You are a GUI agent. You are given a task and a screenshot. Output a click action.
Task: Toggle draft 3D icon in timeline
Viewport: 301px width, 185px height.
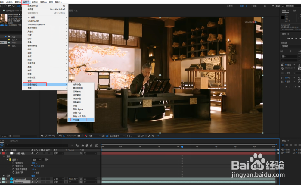[77, 146]
